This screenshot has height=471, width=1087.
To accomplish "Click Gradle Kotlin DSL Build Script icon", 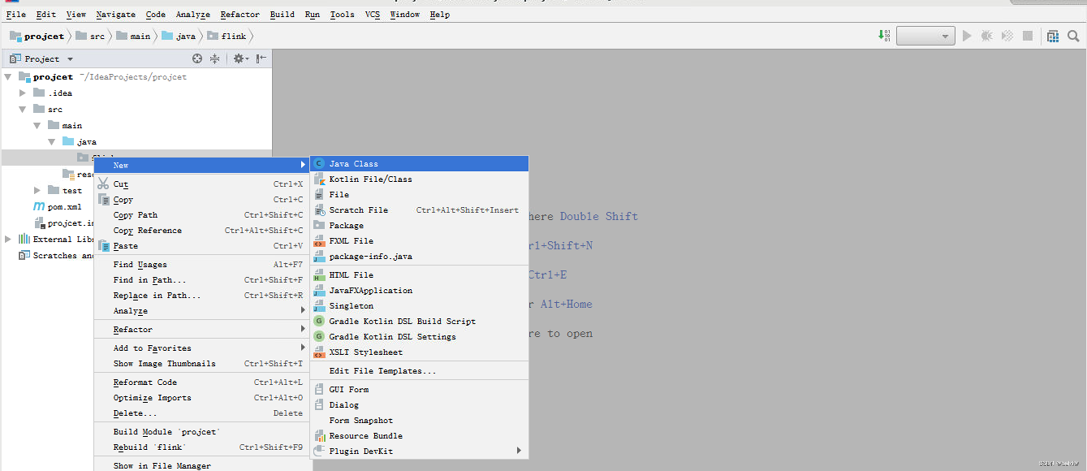I will 319,321.
